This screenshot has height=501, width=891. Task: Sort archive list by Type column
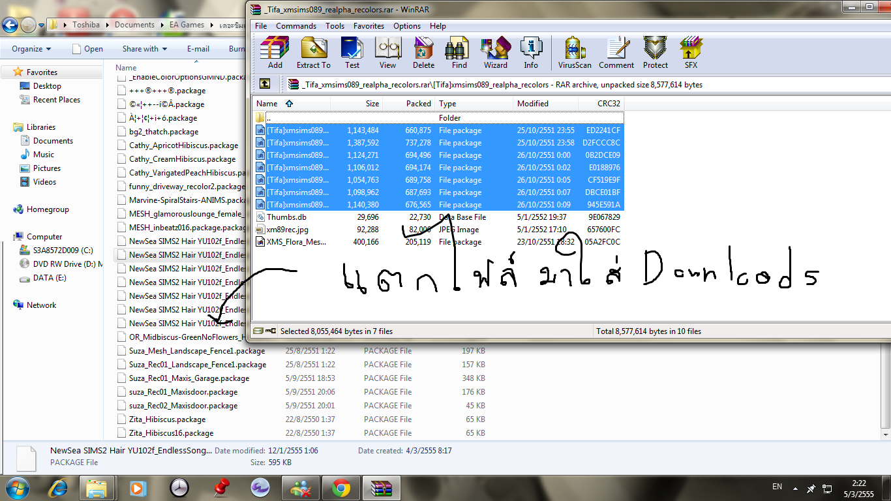[474, 104]
